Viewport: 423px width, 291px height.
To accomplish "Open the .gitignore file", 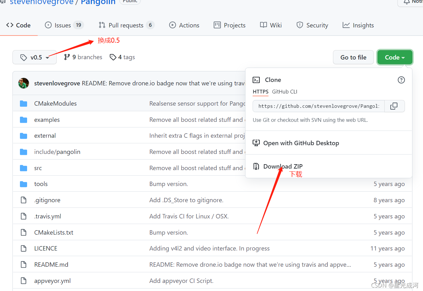I will tap(47, 200).
